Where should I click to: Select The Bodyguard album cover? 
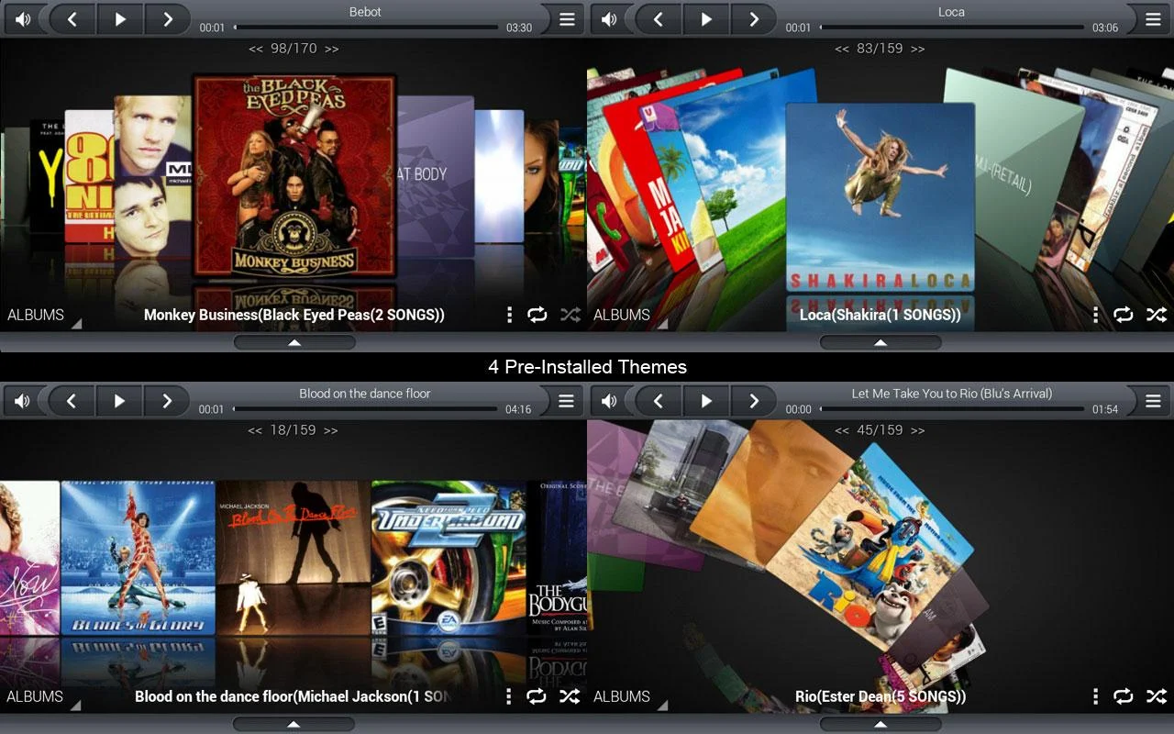557,558
